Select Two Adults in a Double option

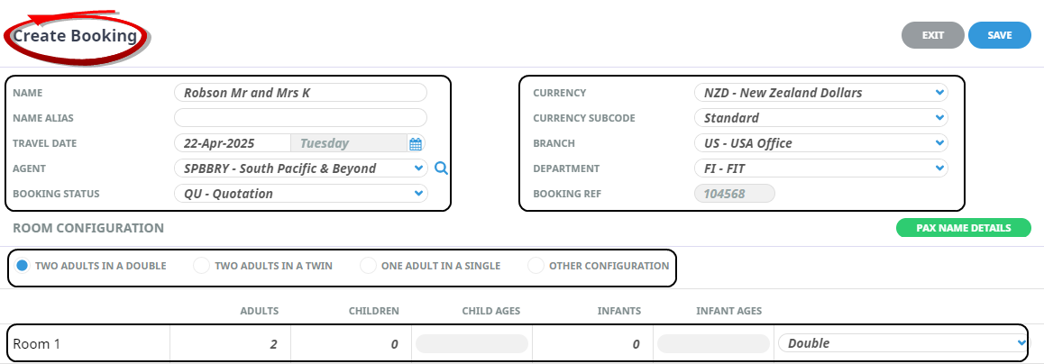[23, 266]
